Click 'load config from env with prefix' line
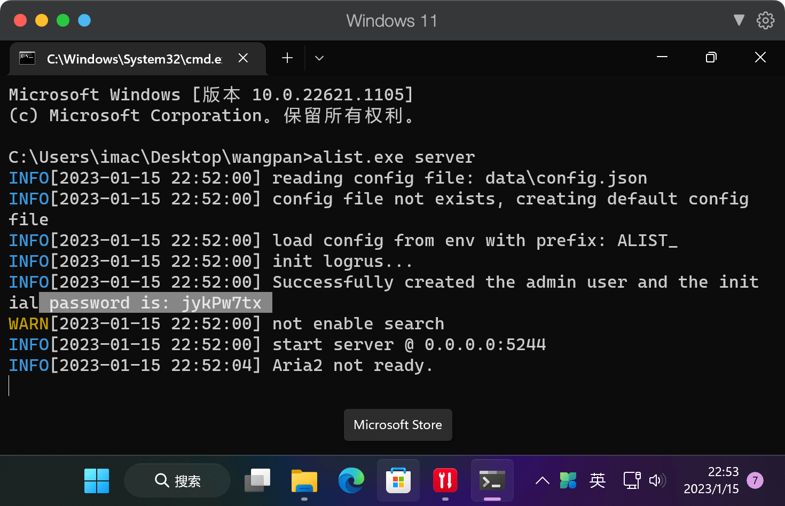The image size is (785, 506). (x=343, y=240)
